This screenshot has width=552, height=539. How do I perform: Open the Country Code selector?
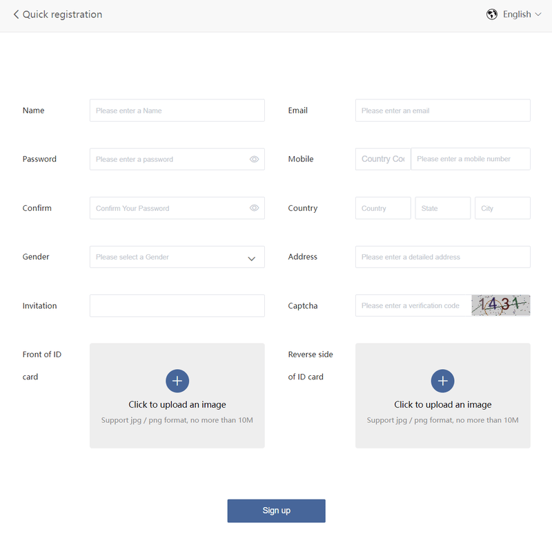coord(383,159)
